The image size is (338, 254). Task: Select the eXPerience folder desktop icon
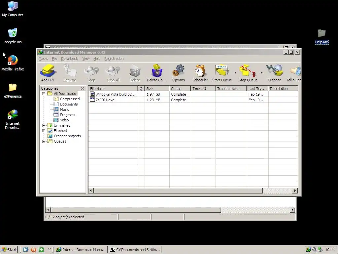coord(13,91)
